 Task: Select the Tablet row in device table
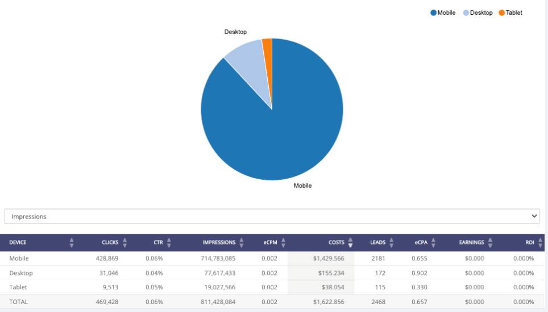coord(18,287)
